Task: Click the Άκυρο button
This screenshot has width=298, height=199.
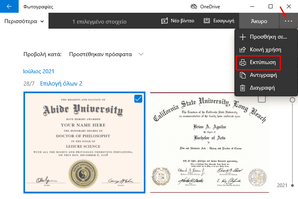Action: [x=259, y=21]
